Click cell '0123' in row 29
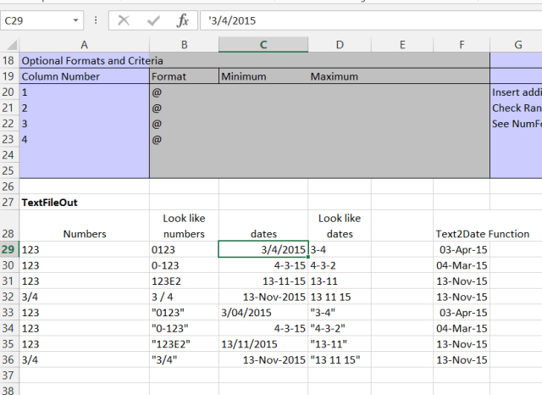This screenshot has width=542, height=395. click(x=185, y=249)
